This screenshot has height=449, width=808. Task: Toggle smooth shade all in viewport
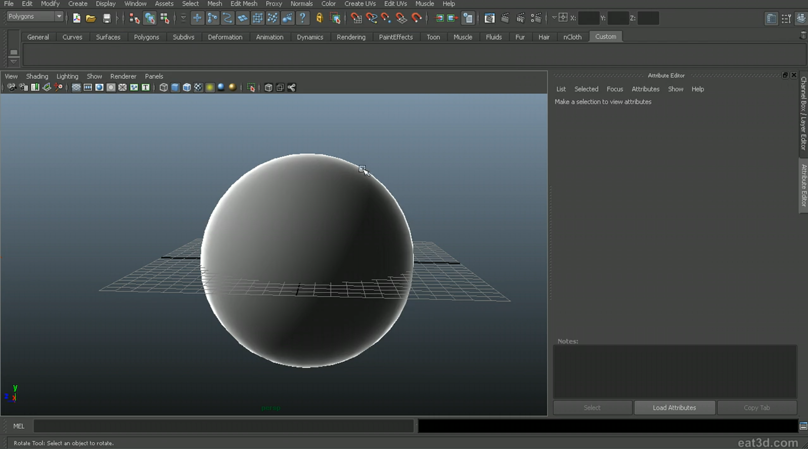tap(175, 87)
